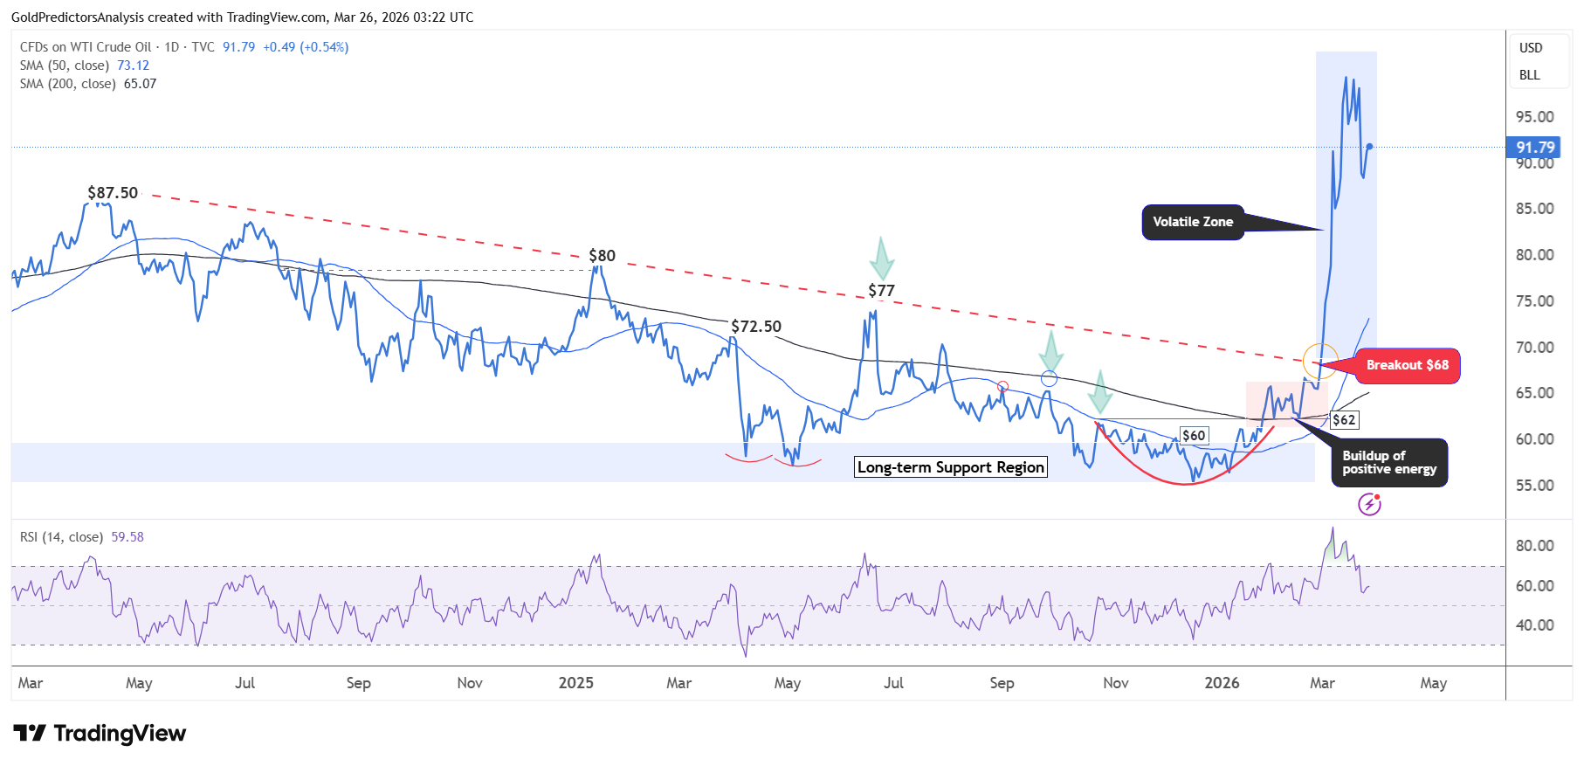Image resolution: width=1584 pixels, height=766 pixels.
Task: Click the $60 boxed price label
Action: 1194,436
